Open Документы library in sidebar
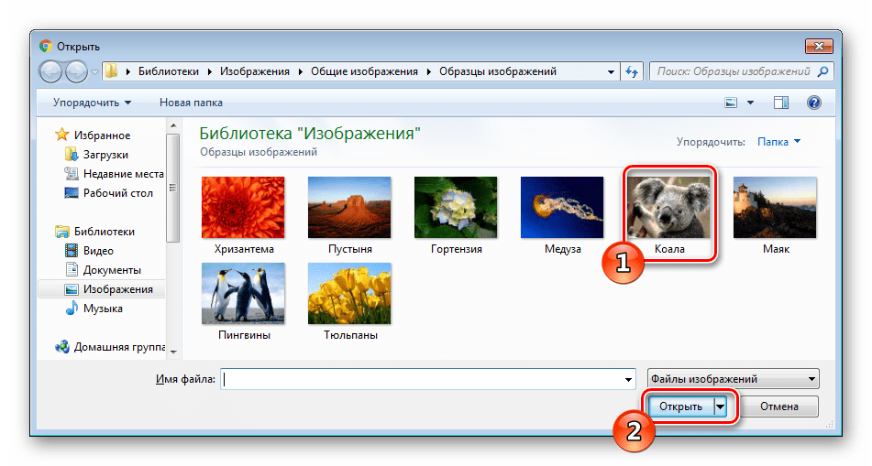This screenshot has height=466, width=872. click(x=112, y=270)
